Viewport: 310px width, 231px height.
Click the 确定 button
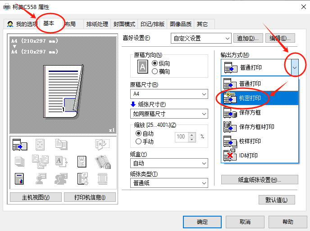202,222
